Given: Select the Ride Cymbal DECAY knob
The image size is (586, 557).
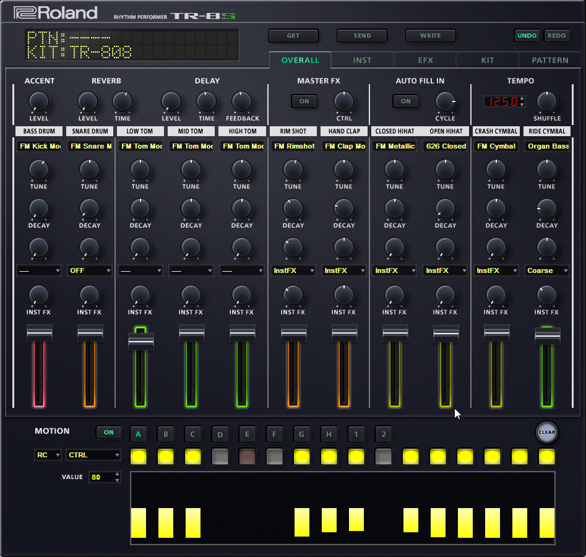Looking at the screenshot, I should pos(547,209).
